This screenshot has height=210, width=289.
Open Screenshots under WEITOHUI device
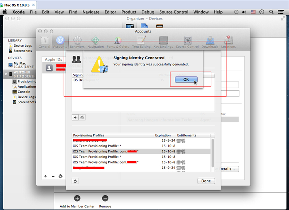point(24,102)
